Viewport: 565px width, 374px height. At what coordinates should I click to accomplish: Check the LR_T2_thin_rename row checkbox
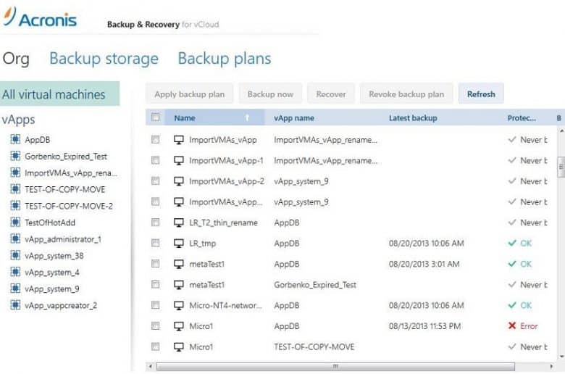[x=155, y=223]
